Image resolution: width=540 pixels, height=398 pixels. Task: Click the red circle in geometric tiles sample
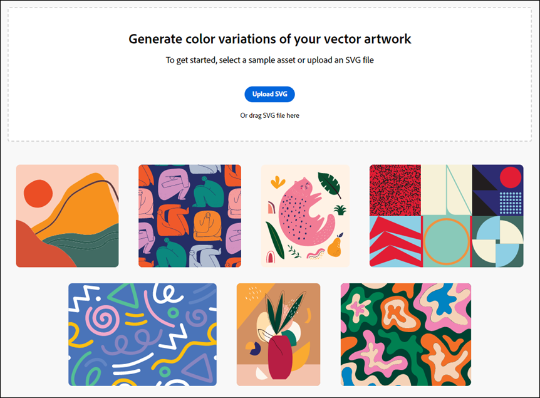point(511,177)
